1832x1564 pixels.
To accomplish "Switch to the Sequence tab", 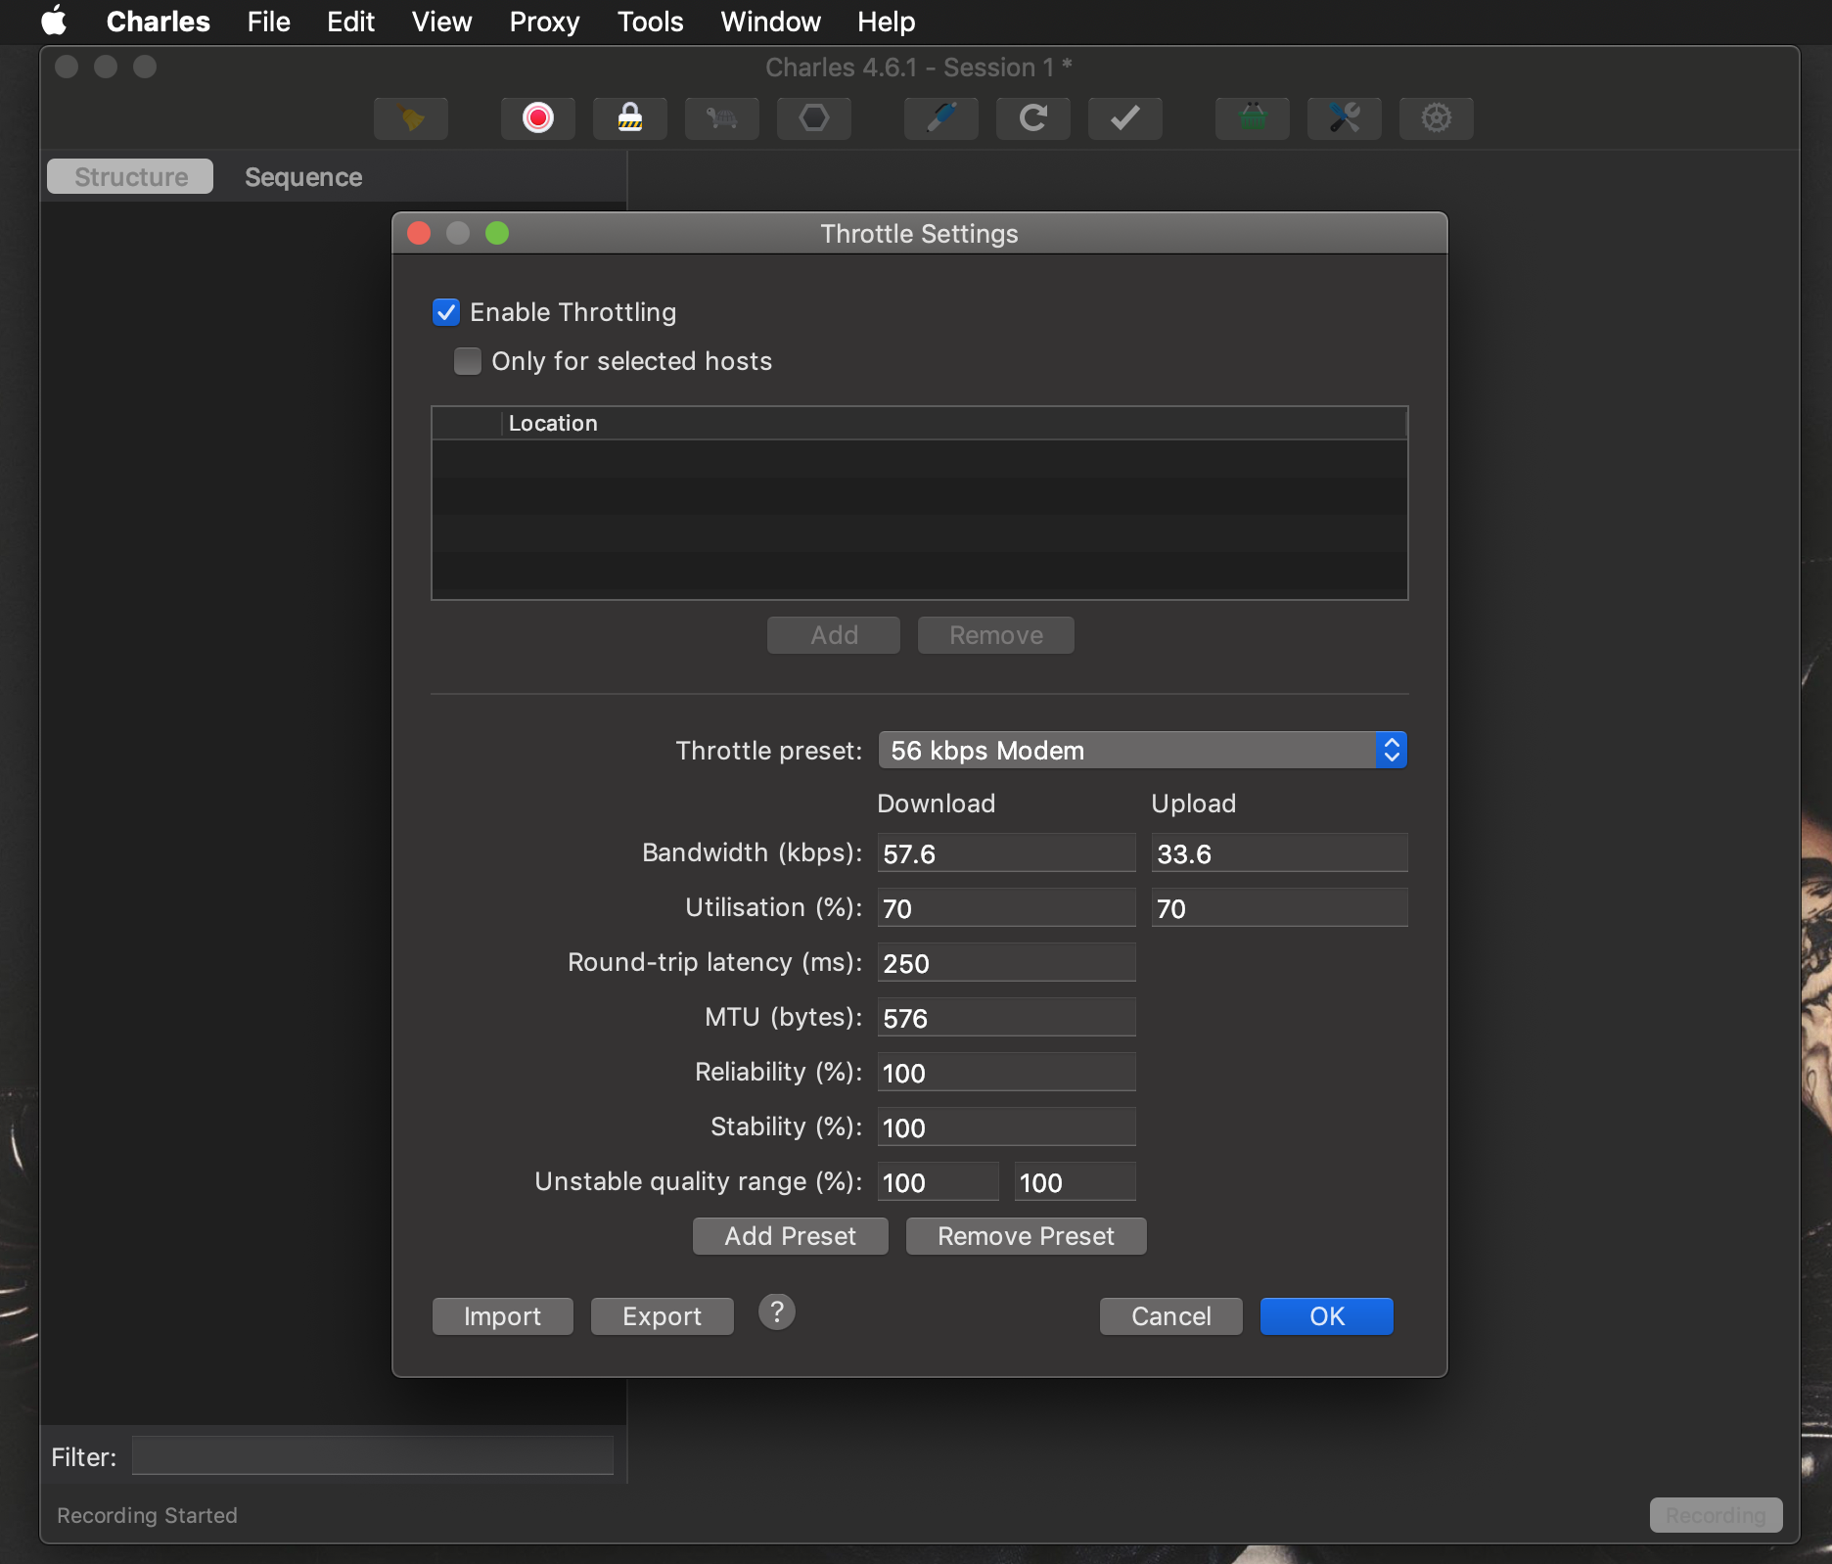I will (x=303, y=177).
